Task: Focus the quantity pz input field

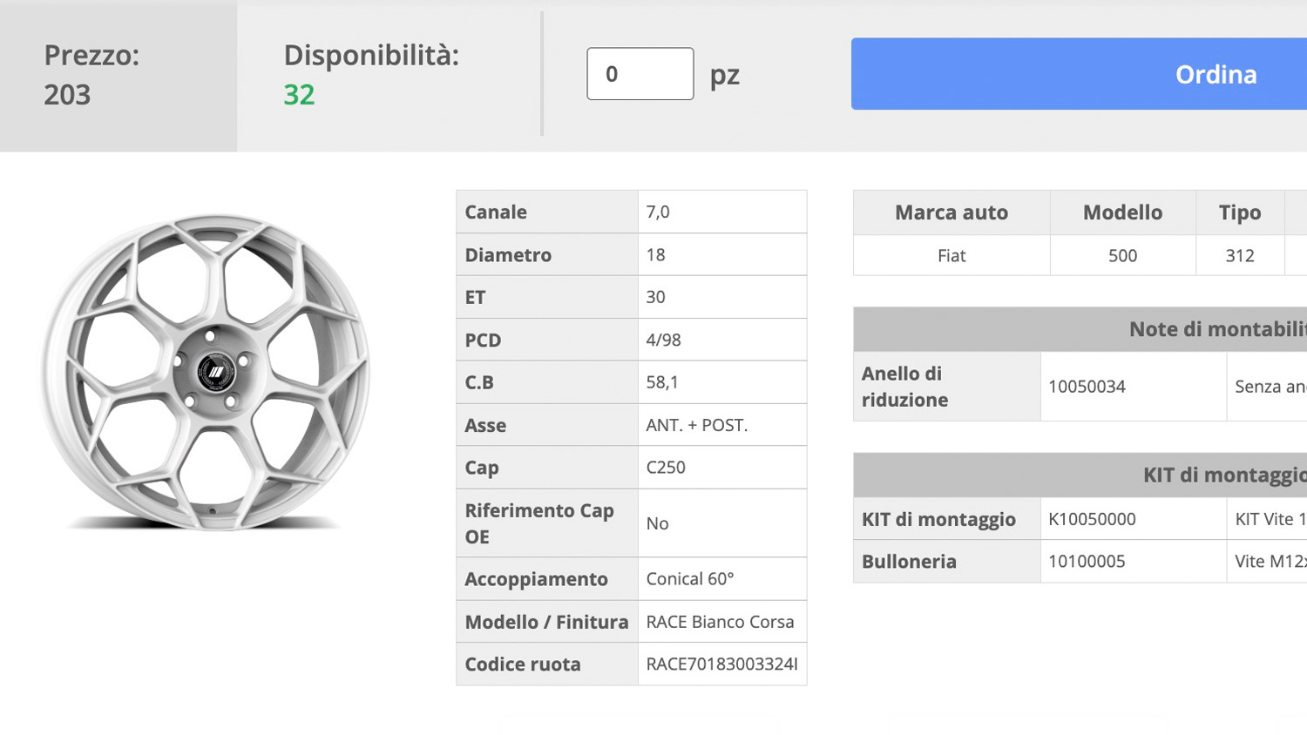Action: coord(640,74)
